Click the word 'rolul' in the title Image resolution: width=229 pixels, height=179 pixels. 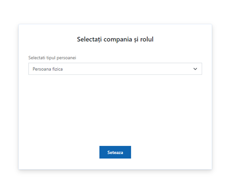tap(147, 39)
